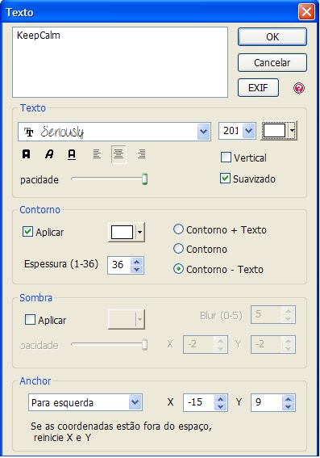The width and height of the screenshot is (320, 458).
Task: Click the EXIF button
Action: 258,87
